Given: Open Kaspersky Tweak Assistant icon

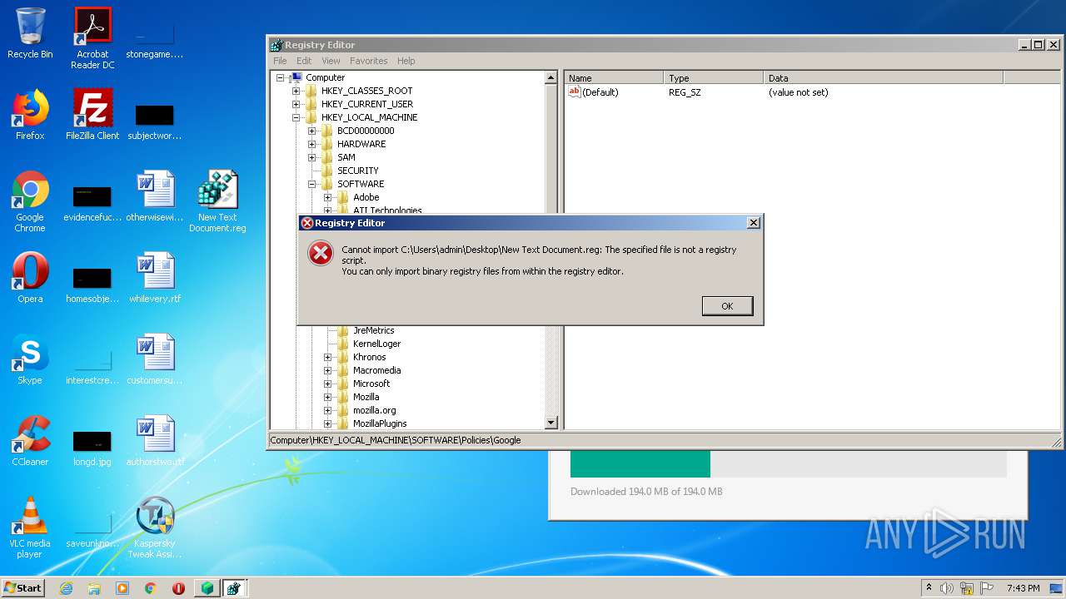Looking at the screenshot, I should 155,527.
